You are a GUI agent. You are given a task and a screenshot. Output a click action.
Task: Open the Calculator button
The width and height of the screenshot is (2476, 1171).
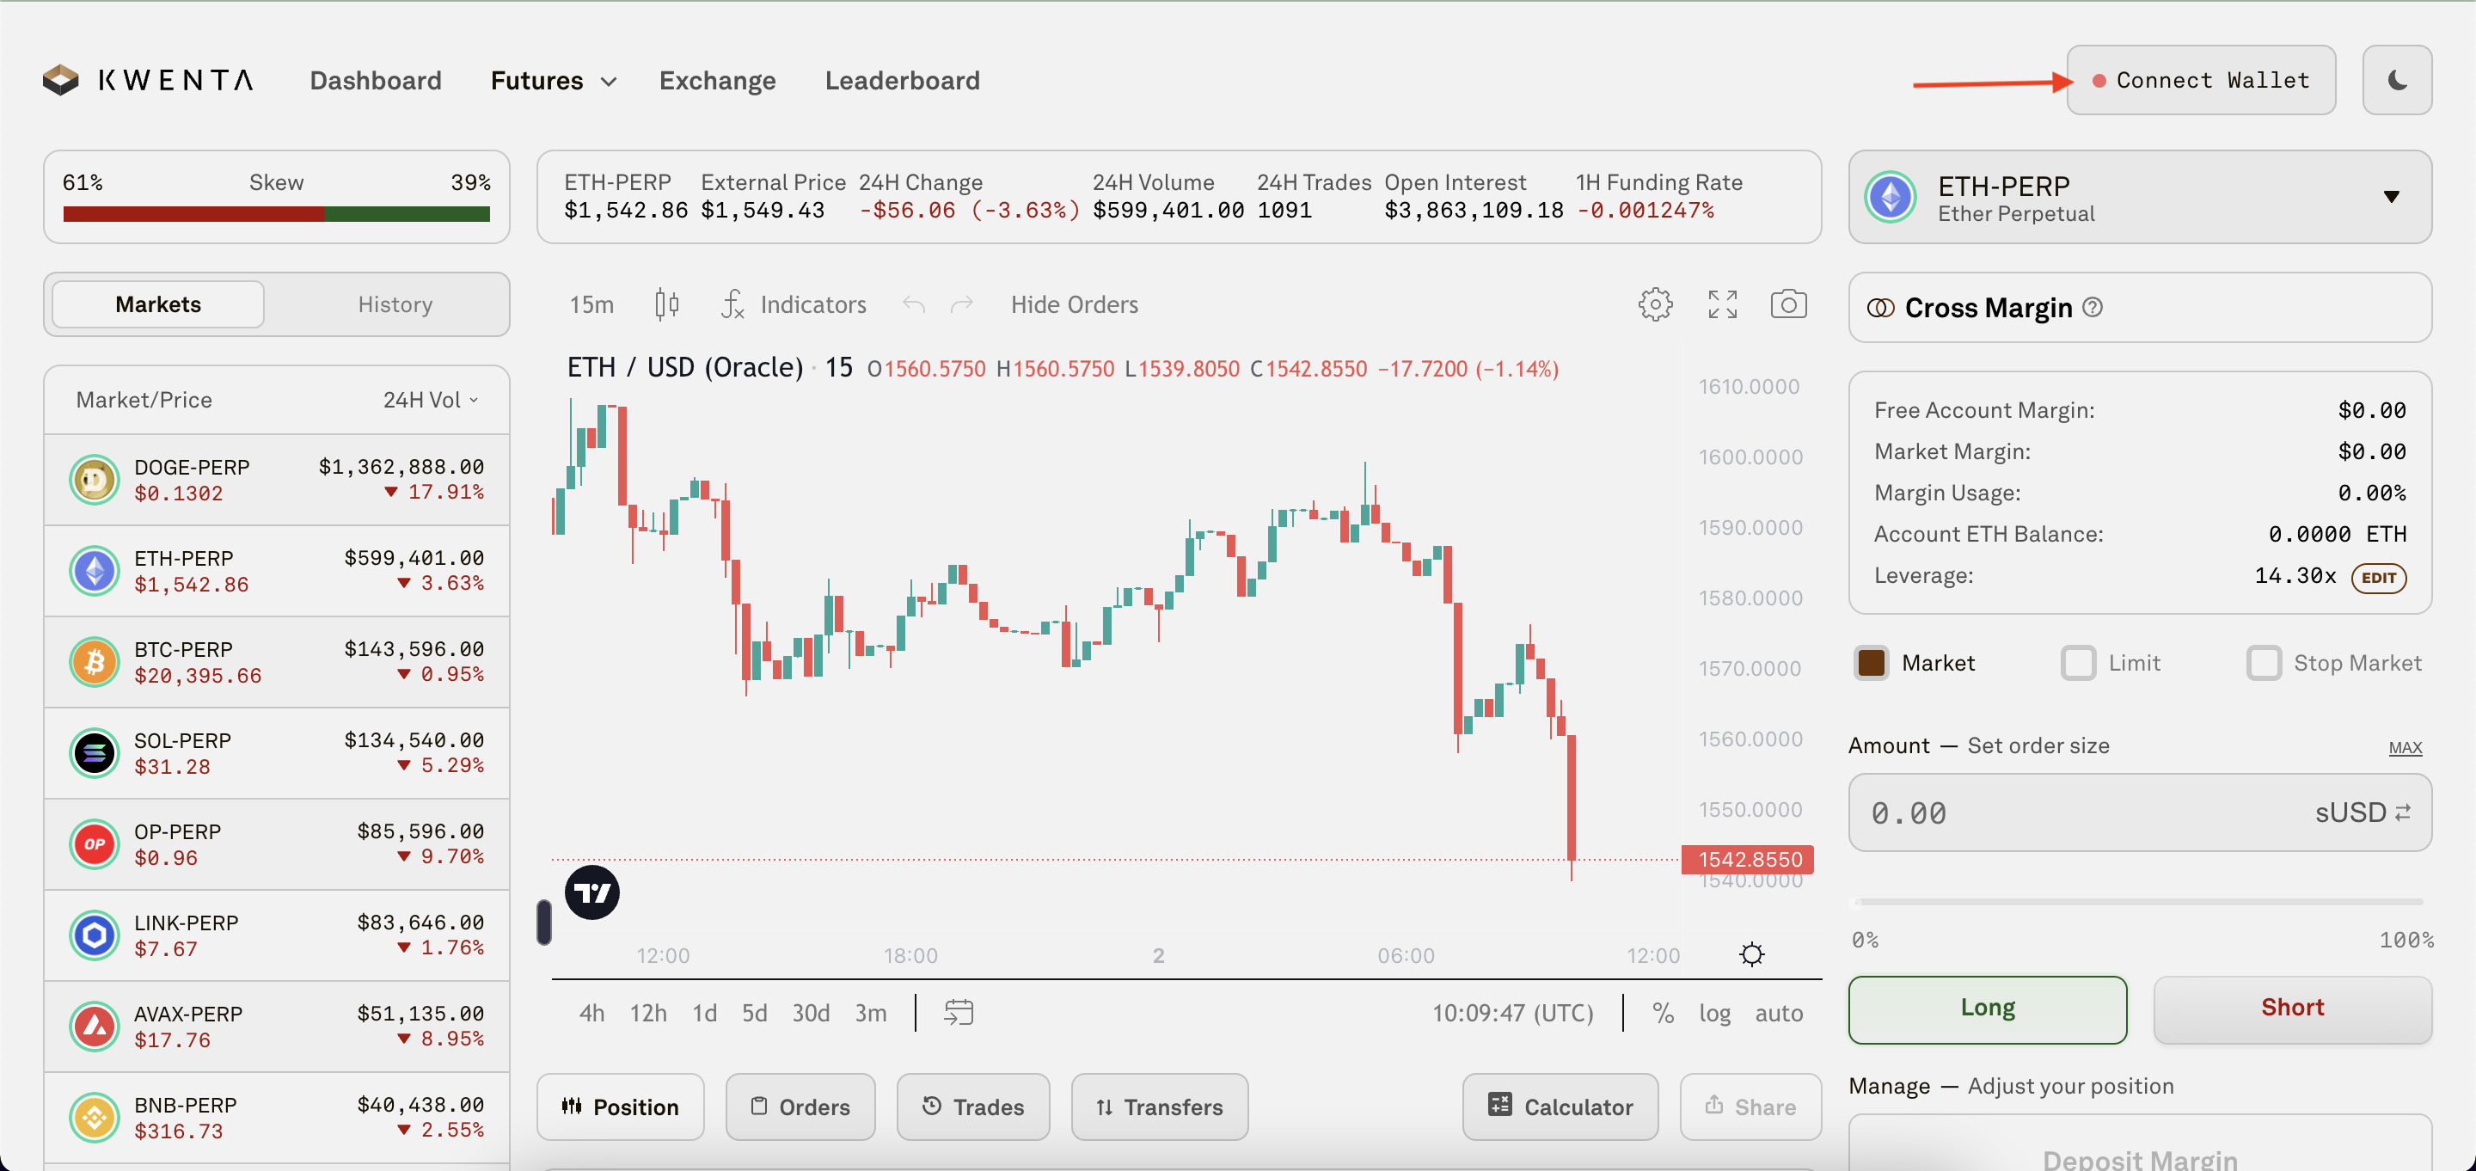1560,1107
